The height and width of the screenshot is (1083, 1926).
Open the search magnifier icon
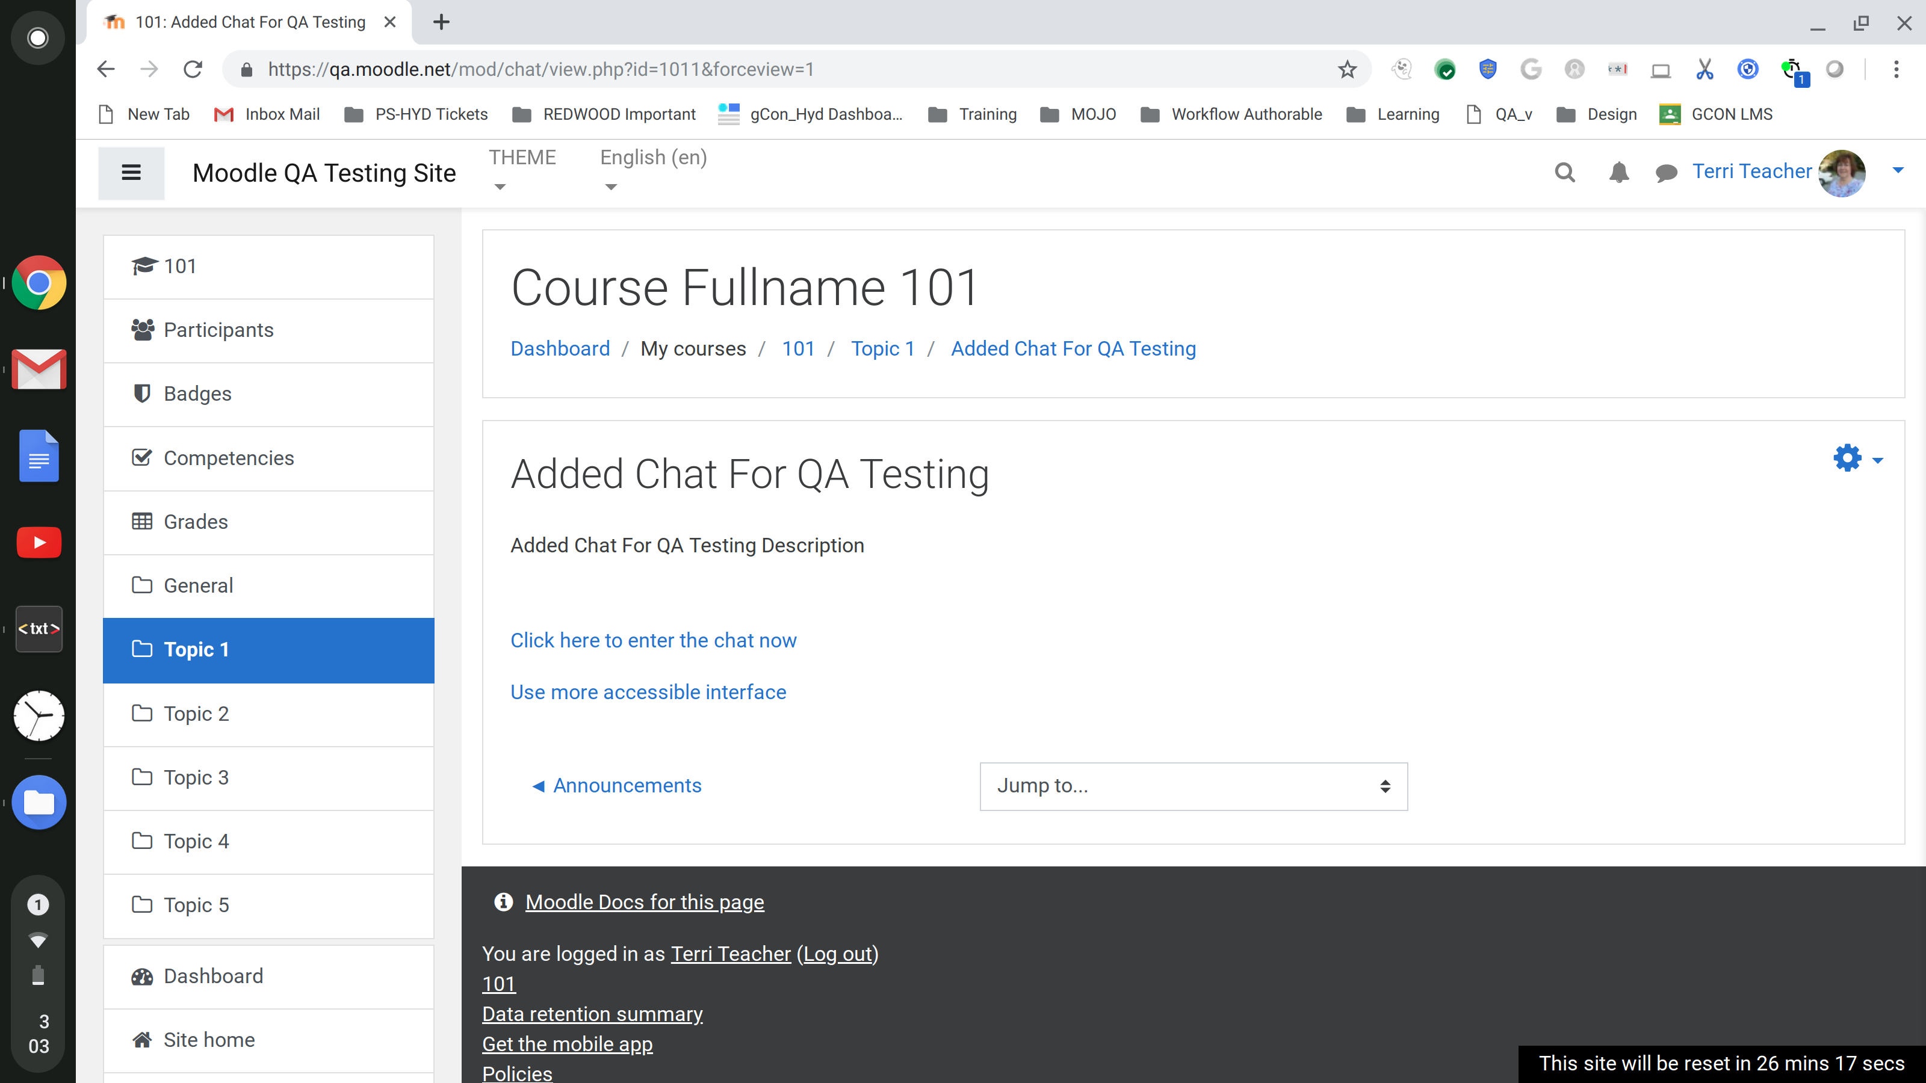[1564, 173]
